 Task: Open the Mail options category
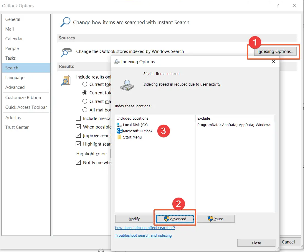(x=26, y=29)
